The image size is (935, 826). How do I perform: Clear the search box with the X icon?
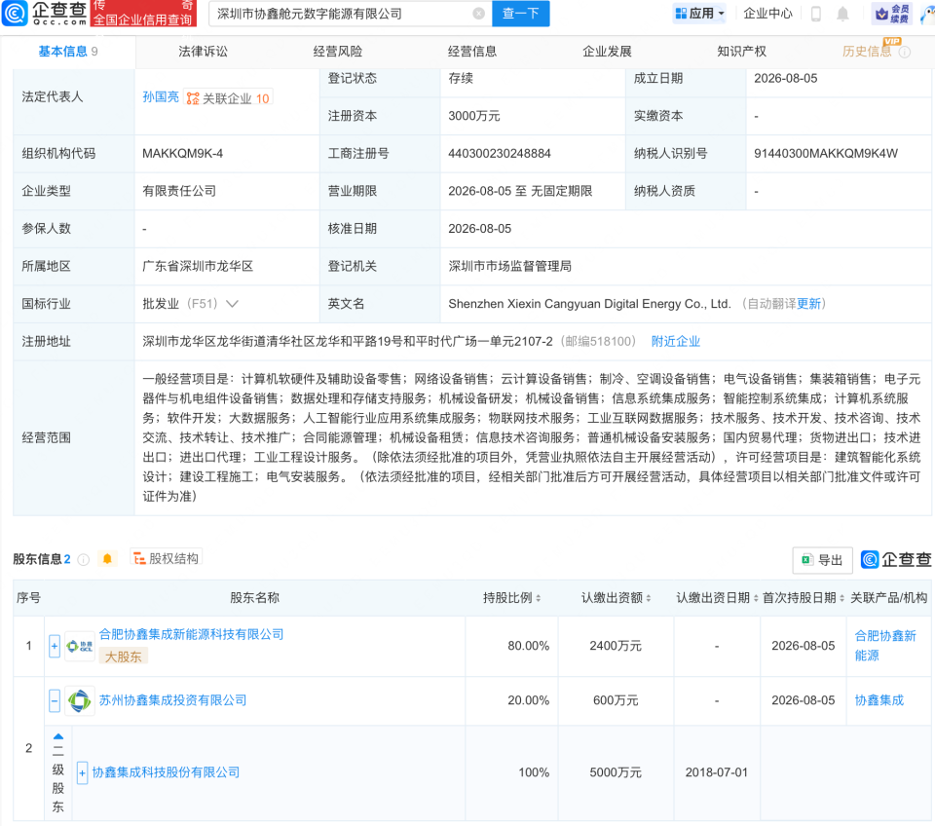tap(478, 14)
